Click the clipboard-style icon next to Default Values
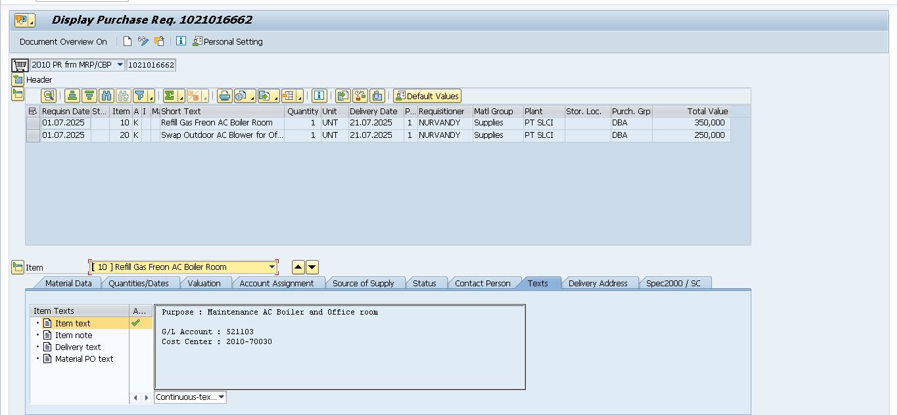The width and height of the screenshot is (898, 415). click(377, 96)
